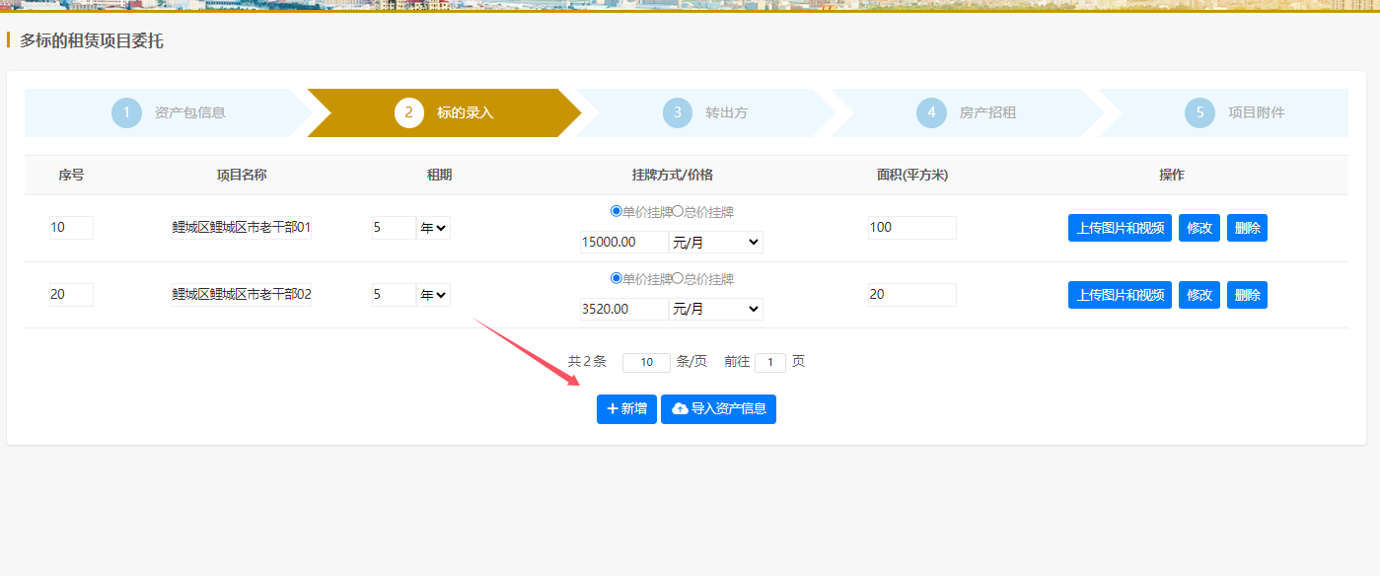1380x576 pixels.
Task: Click the 面积(平方米) column header
Action: pyautogui.click(x=912, y=175)
